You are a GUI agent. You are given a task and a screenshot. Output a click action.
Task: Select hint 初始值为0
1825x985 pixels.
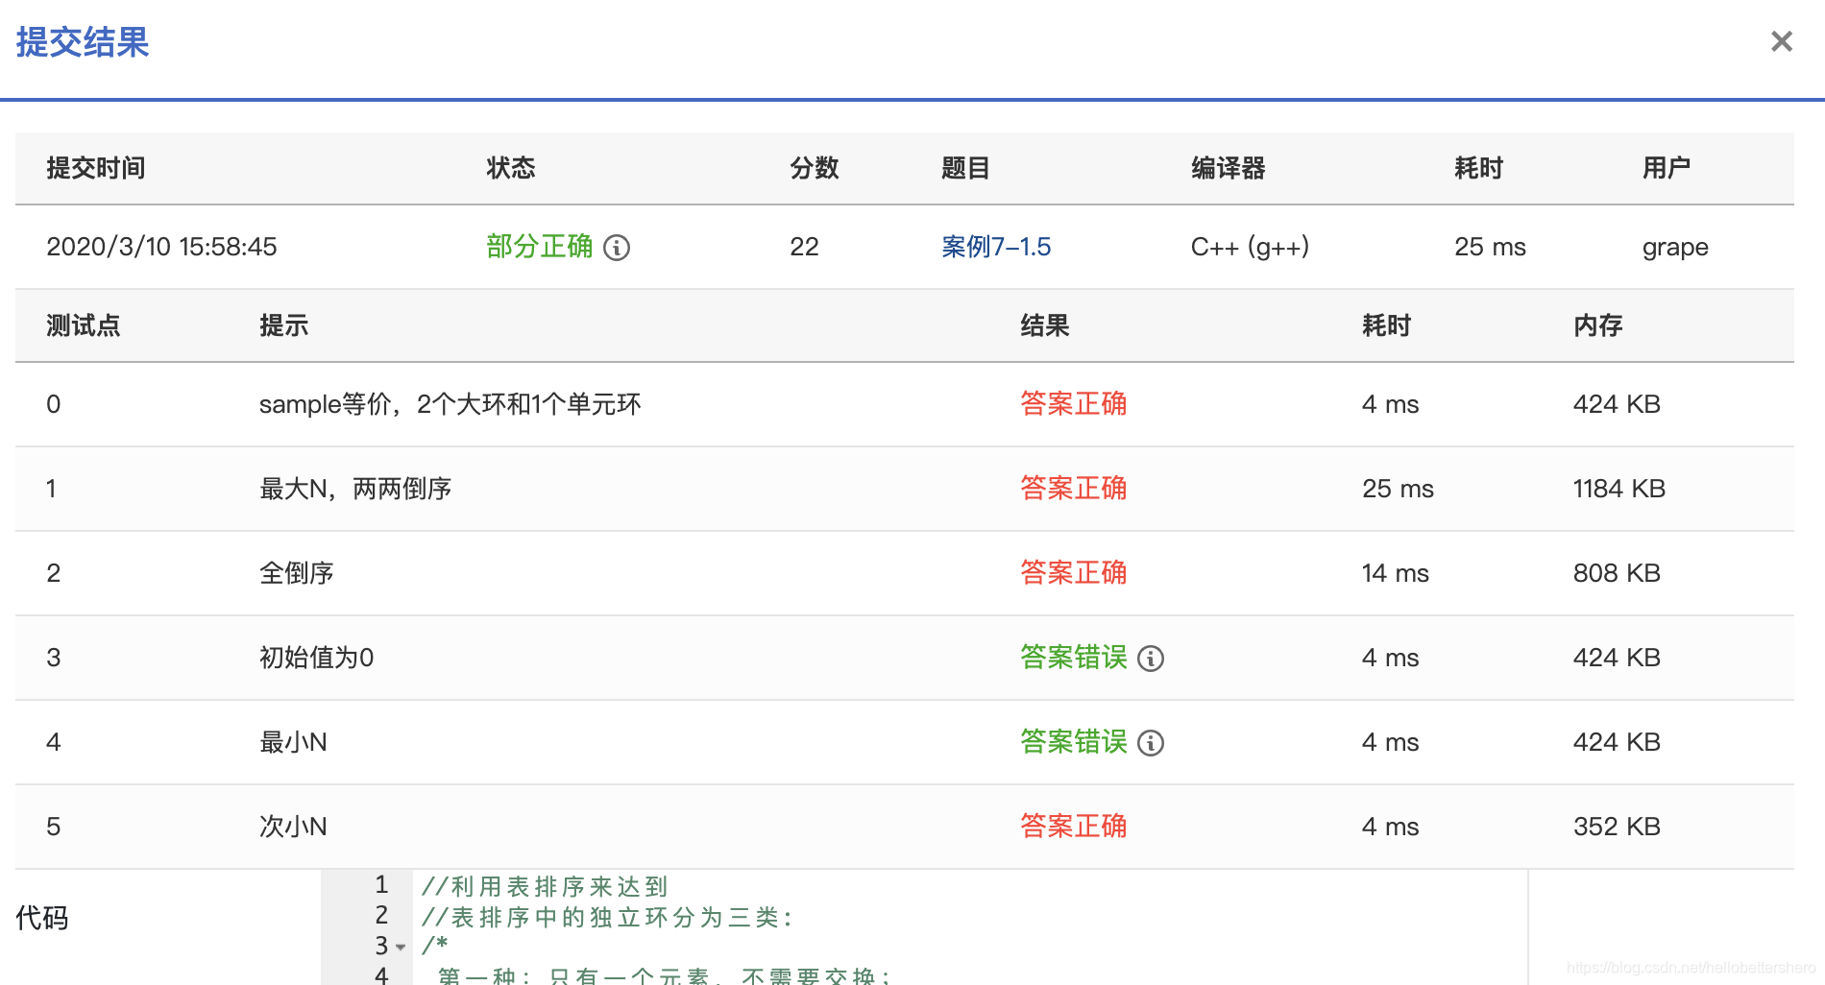click(316, 658)
